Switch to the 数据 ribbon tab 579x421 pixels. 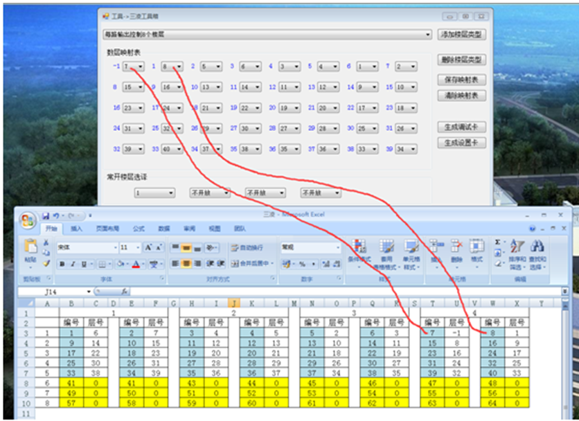[x=164, y=229]
